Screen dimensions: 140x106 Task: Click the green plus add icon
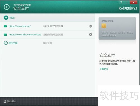point(6,18)
